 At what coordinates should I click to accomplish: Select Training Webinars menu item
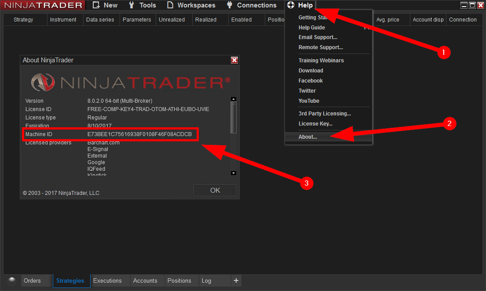[321, 61]
